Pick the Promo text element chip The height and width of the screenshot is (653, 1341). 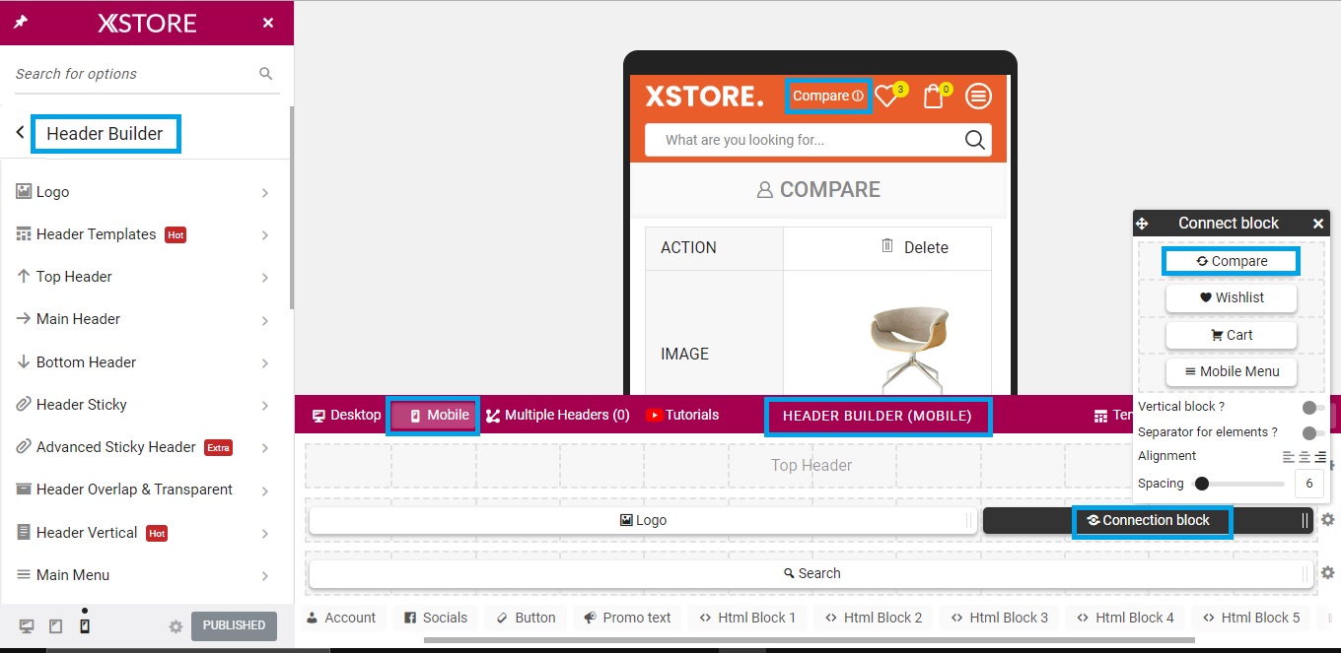pos(626,618)
